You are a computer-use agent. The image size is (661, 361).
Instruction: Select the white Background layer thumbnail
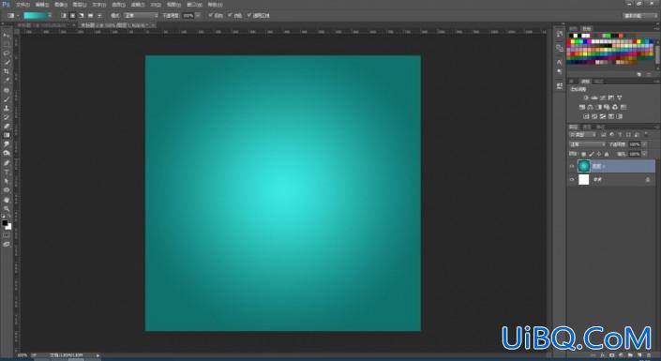[x=584, y=180]
